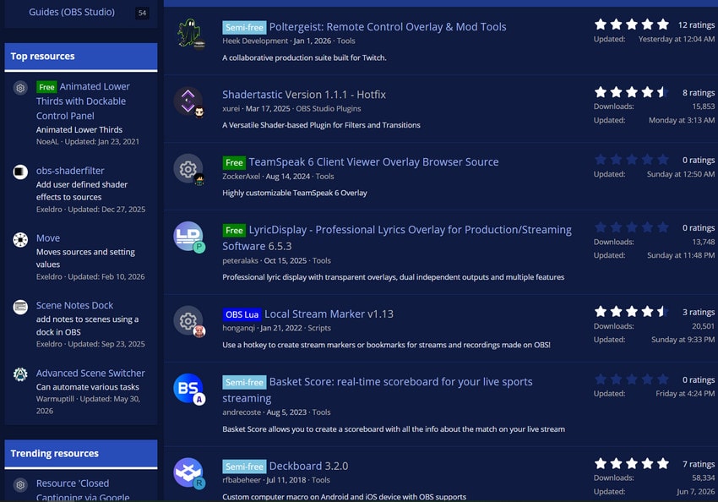Open OBS Studio Plugins category on Shadertastic
The height and width of the screenshot is (502, 718).
pyautogui.click(x=329, y=109)
